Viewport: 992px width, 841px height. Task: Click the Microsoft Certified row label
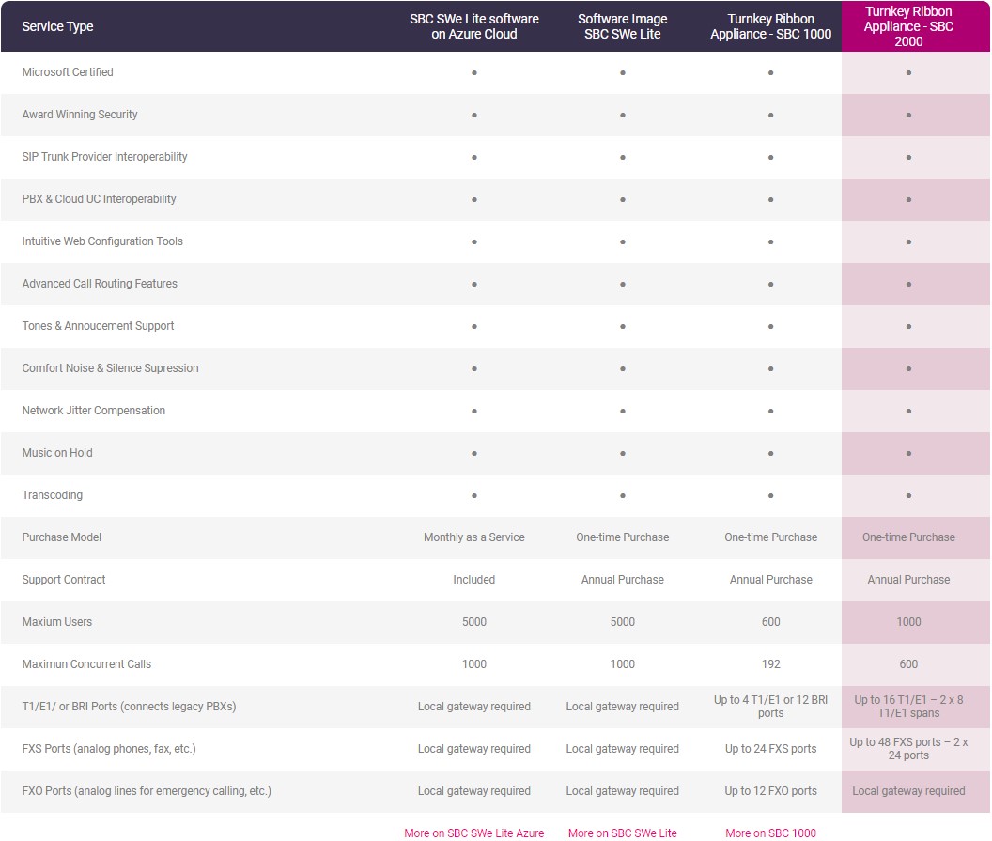click(68, 72)
